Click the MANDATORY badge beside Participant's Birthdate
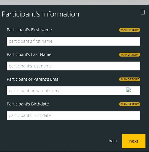Screen dimensions: 149x152 coord(130,104)
